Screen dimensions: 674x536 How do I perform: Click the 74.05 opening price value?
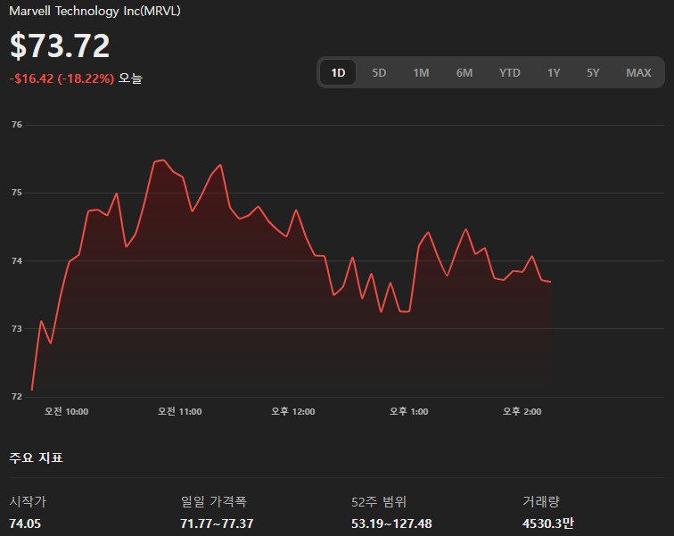(25, 524)
